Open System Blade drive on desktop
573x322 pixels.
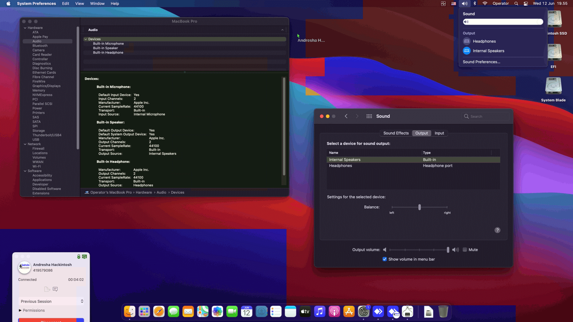(553, 89)
